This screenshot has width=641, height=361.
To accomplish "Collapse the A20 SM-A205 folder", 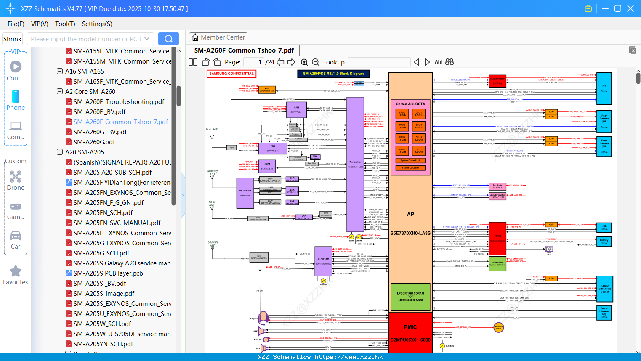I will pos(60,152).
